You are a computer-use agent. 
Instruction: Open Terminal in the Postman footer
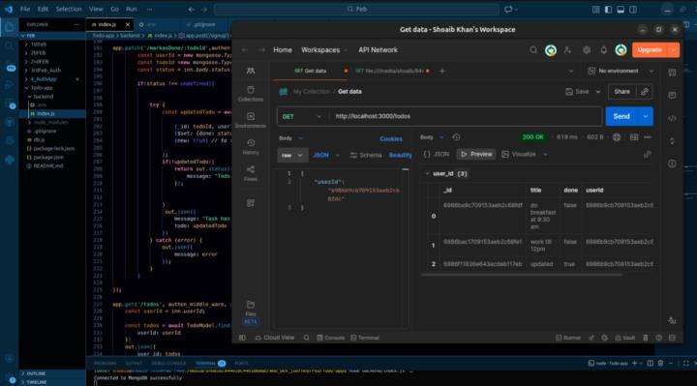365,338
